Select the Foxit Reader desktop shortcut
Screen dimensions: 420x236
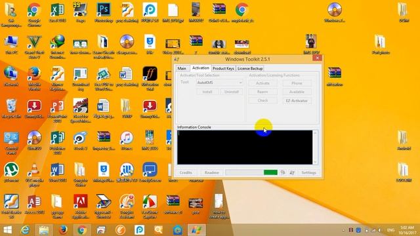11,206
